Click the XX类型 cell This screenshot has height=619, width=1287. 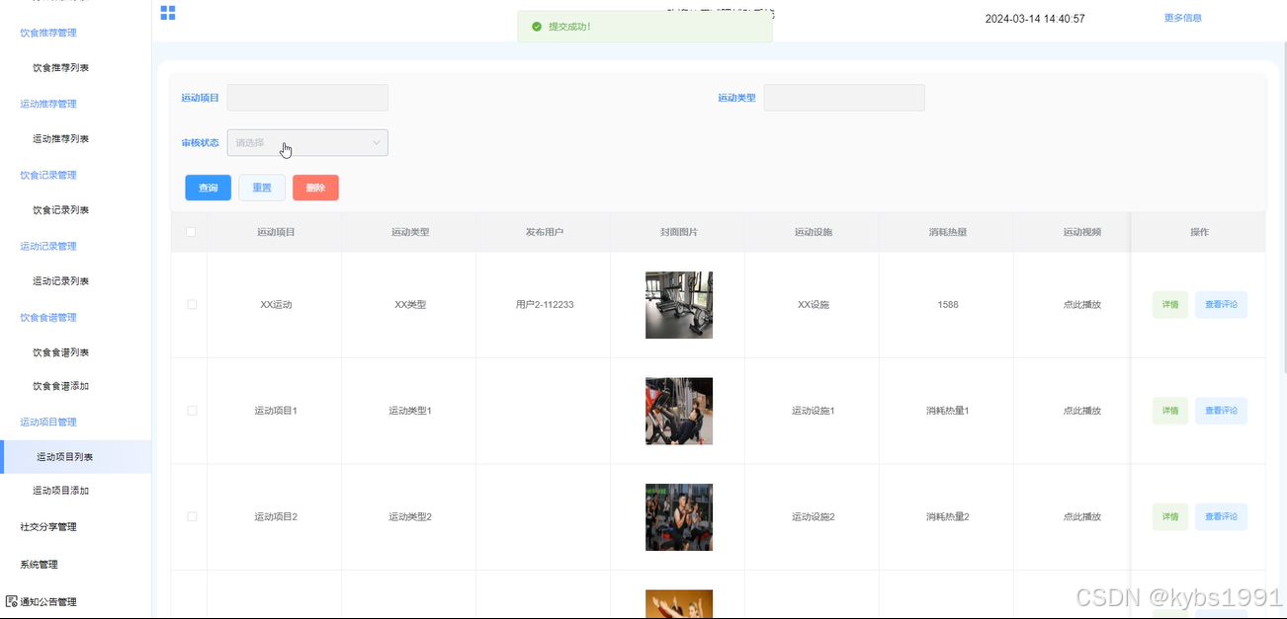410,305
